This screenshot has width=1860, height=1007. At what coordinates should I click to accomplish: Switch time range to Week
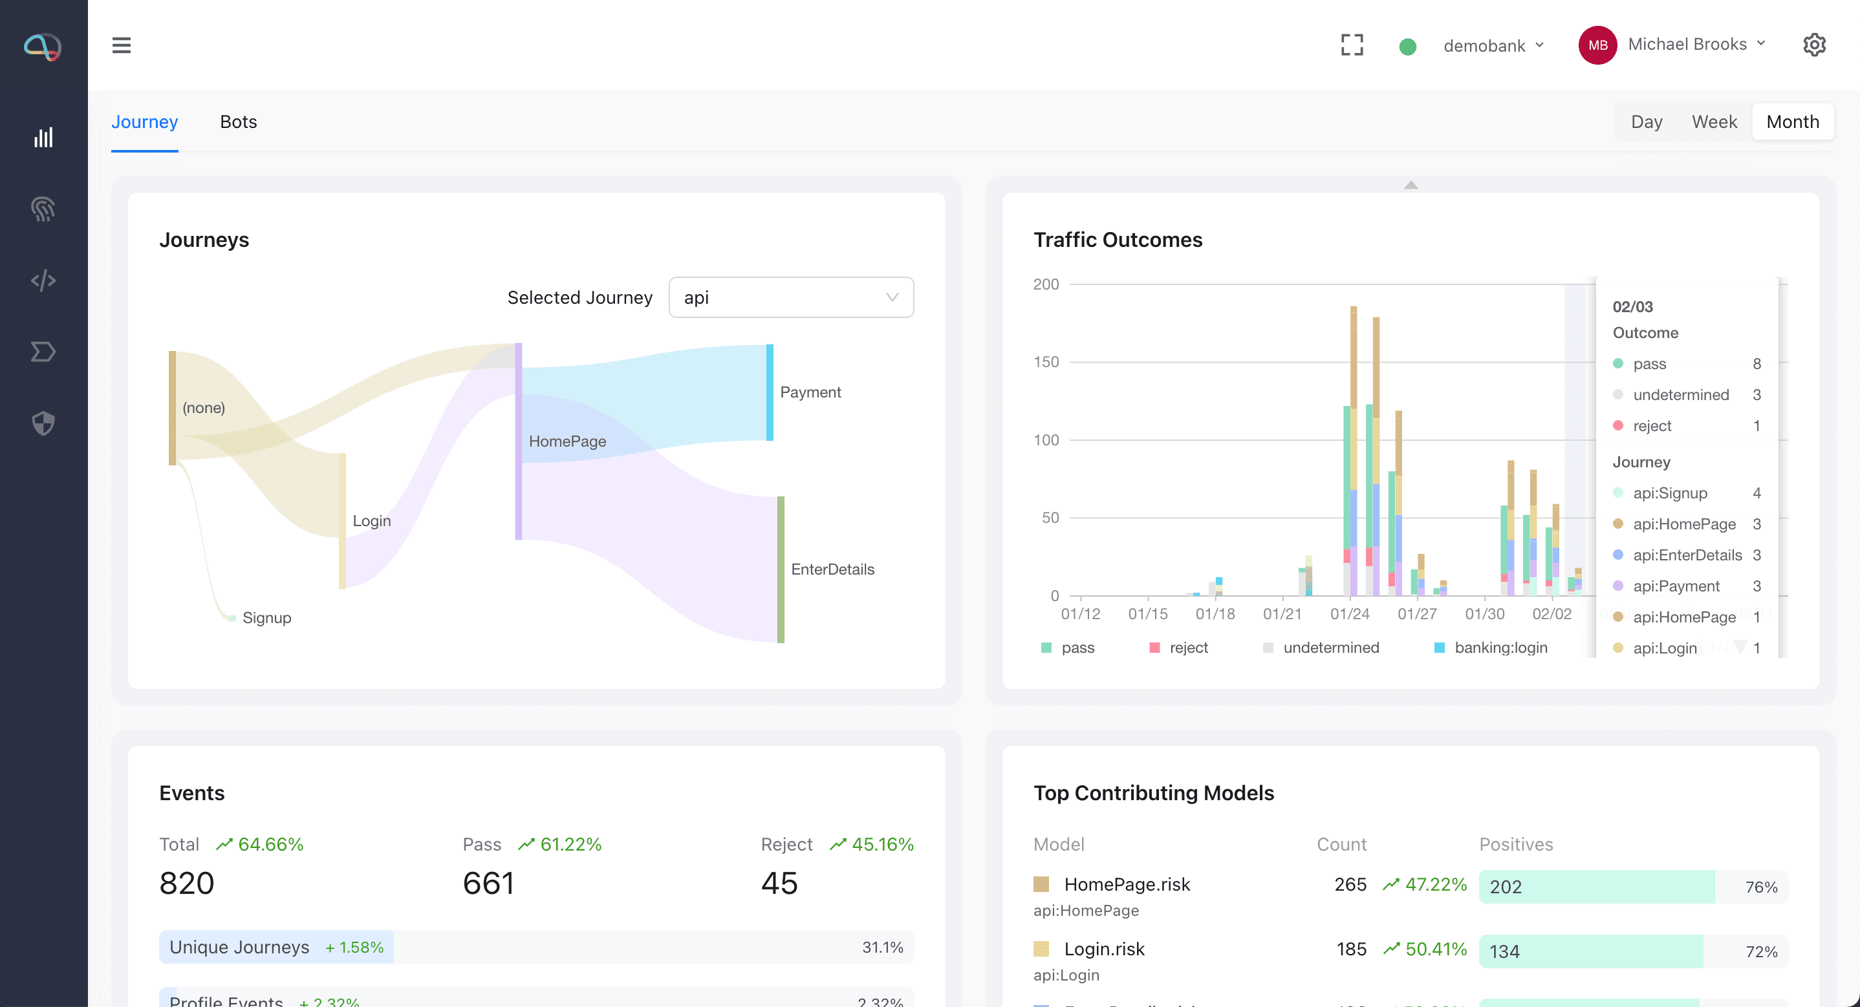pyautogui.click(x=1713, y=122)
